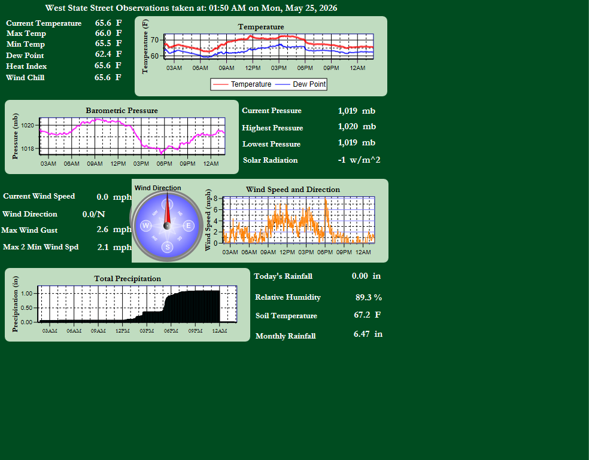
Task: Click the 1,019 mb Current Pressure value
Action: [x=357, y=111]
